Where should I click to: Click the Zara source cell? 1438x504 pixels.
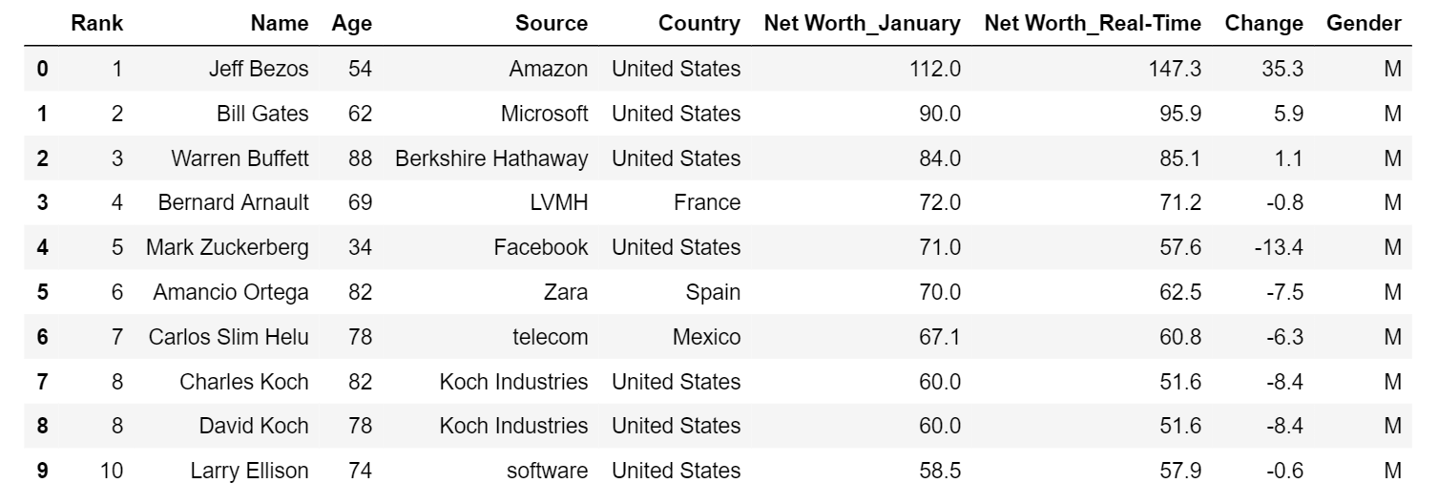[567, 292]
